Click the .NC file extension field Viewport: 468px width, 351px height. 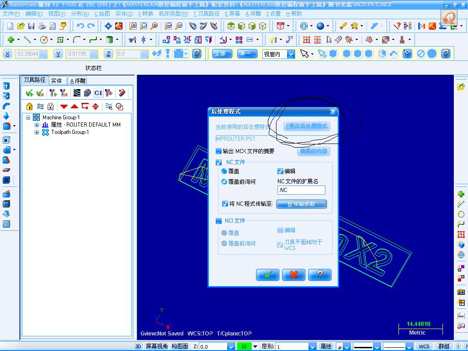tap(301, 190)
